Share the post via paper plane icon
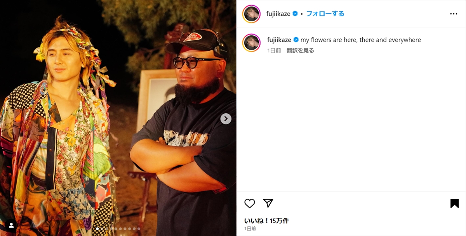466x236 pixels. tap(268, 203)
